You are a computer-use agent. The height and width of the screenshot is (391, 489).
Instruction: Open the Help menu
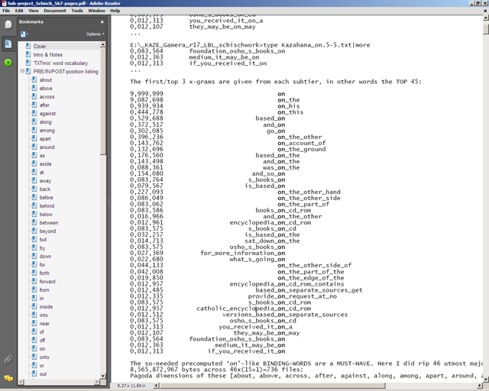[x=115, y=11]
